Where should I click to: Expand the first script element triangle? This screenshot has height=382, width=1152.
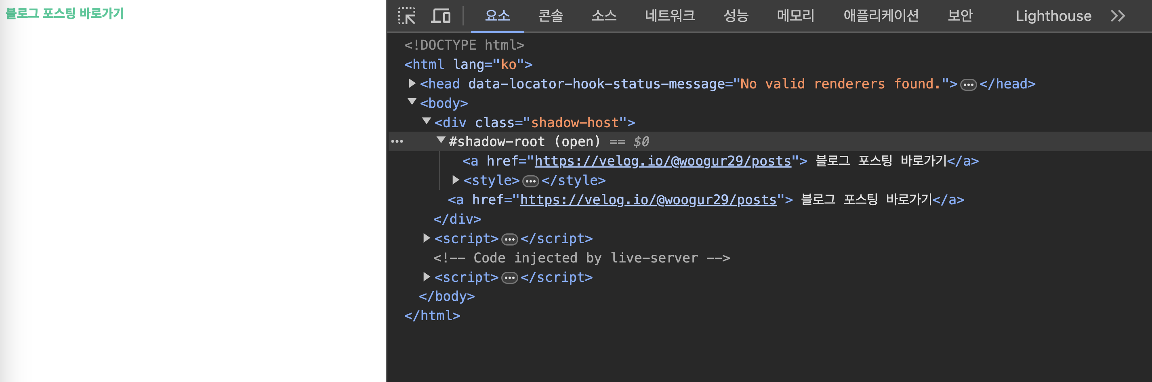(x=426, y=238)
